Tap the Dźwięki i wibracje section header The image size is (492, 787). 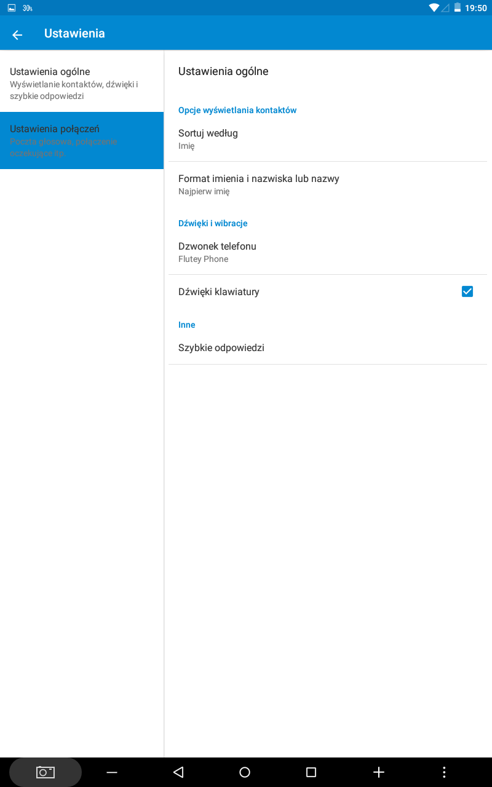click(x=213, y=223)
